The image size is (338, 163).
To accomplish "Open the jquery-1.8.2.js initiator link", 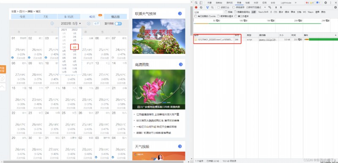I will tap(268, 40).
